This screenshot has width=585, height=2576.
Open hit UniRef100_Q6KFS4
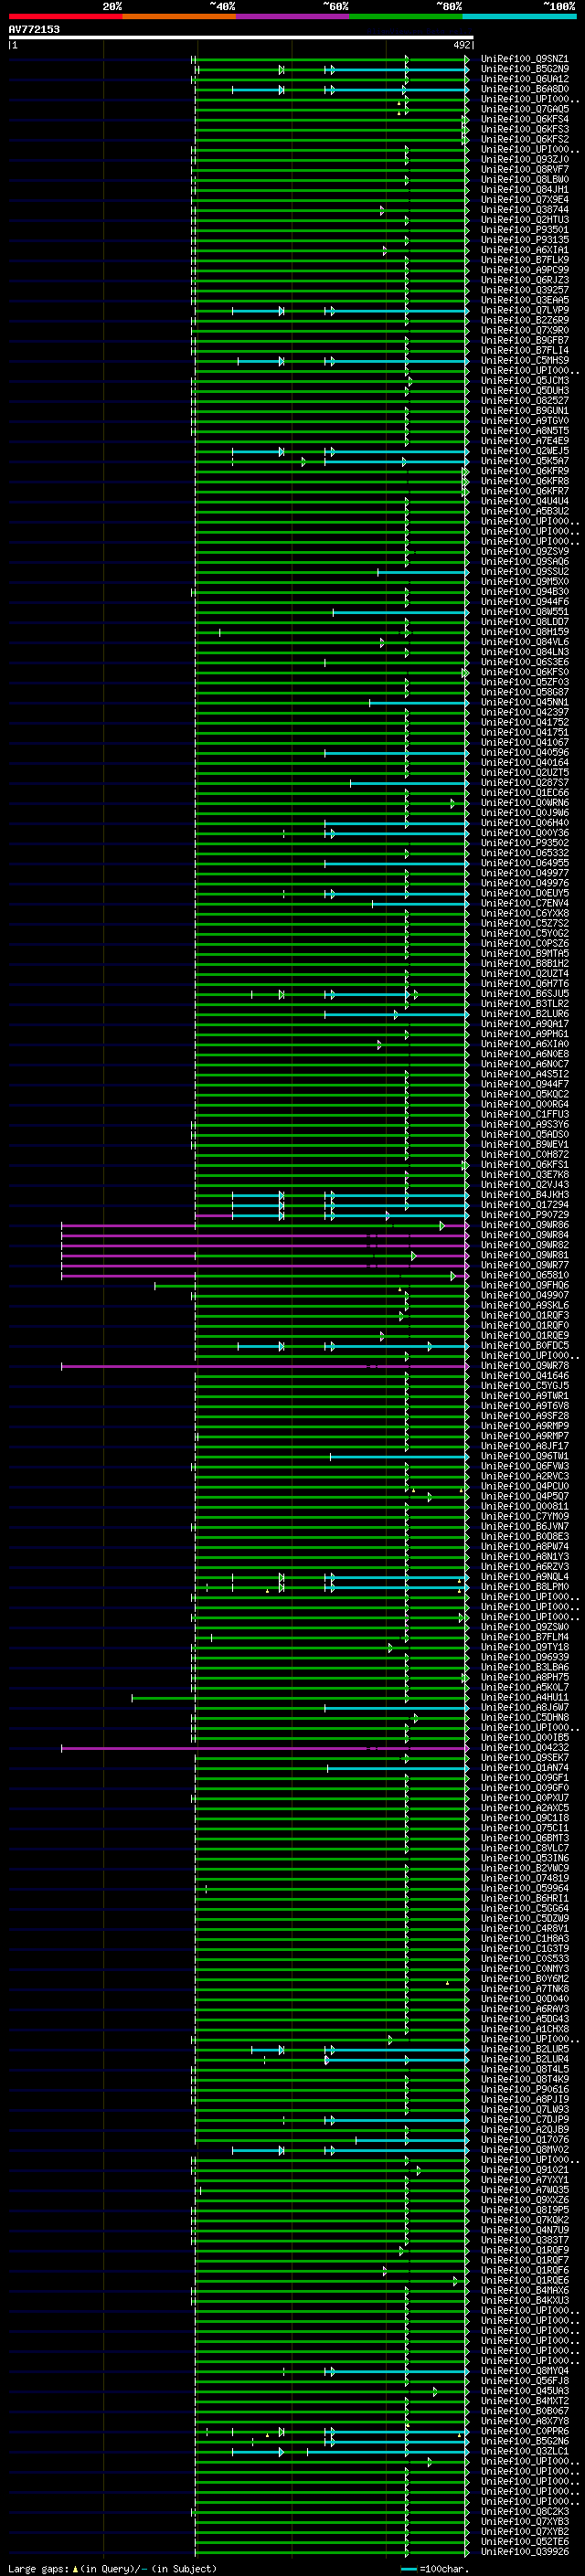coord(524,119)
